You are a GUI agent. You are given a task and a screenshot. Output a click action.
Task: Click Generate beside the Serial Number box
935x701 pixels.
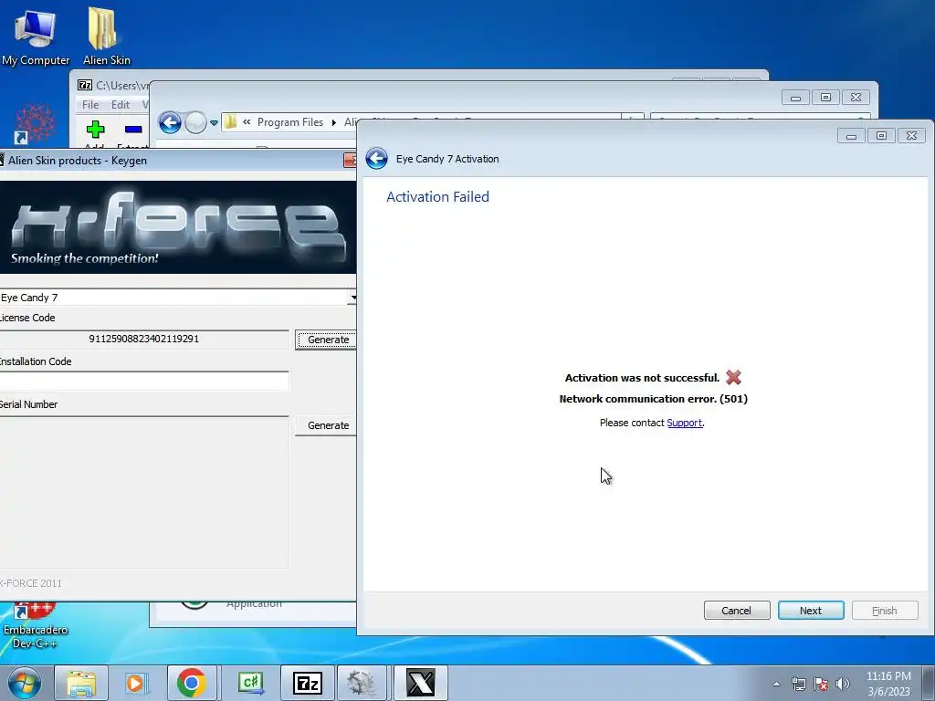point(326,425)
